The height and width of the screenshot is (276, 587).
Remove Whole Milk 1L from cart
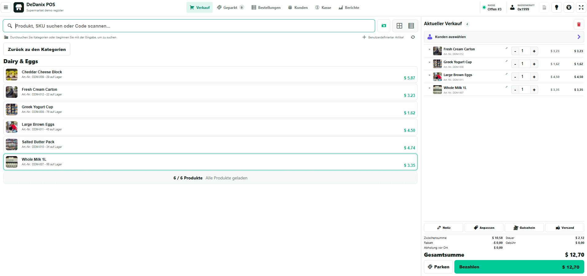coord(430,88)
